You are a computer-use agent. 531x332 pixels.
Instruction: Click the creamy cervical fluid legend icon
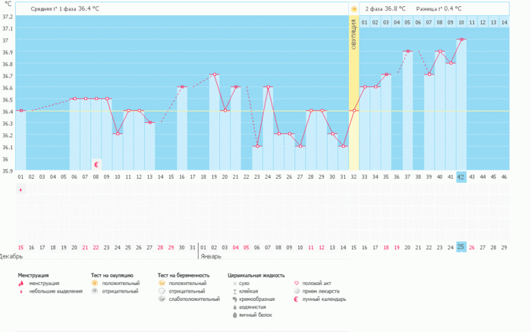pyautogui.click(x=234, y=299)
